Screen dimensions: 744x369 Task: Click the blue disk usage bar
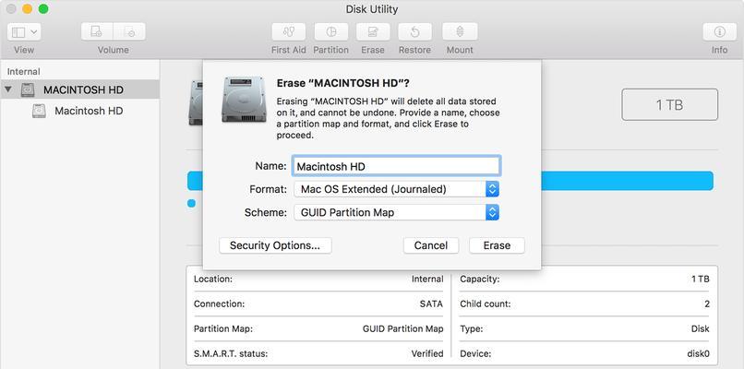(x=627, y=181)
